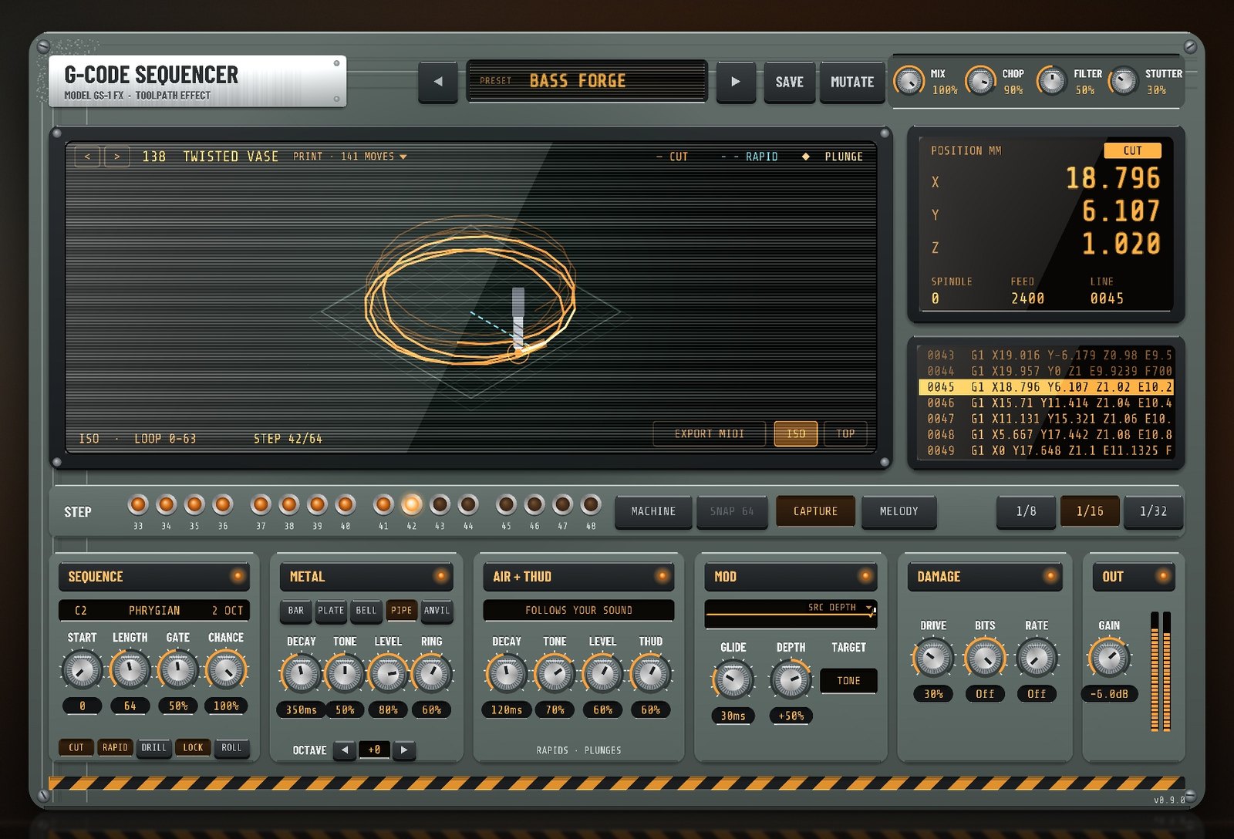Image resolution: width=1234 pixels, height=839 pixels.
Task: Click the Metal DECAY knob
Action: click(301, 674)
